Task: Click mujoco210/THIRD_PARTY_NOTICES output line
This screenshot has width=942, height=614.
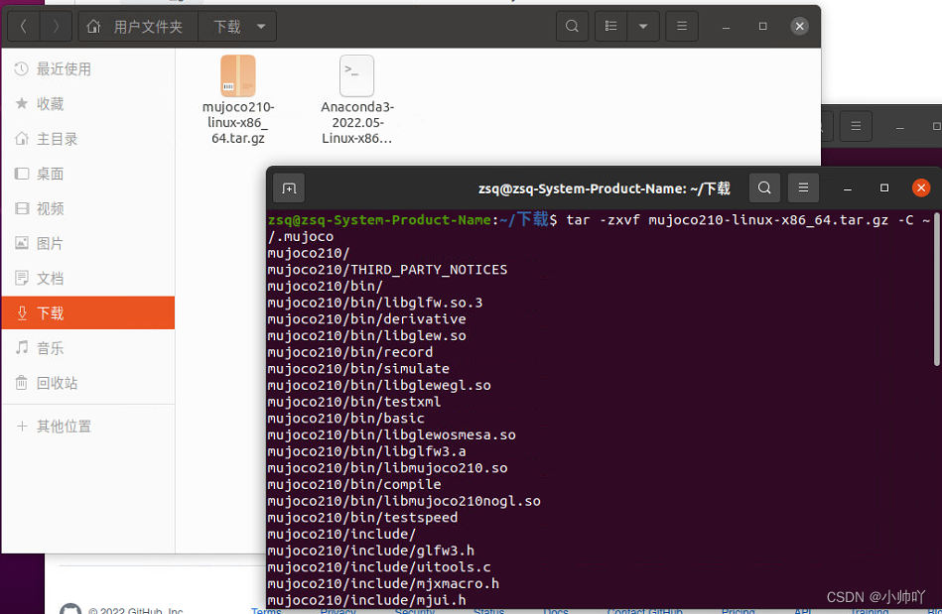Action: pos(387,270)
